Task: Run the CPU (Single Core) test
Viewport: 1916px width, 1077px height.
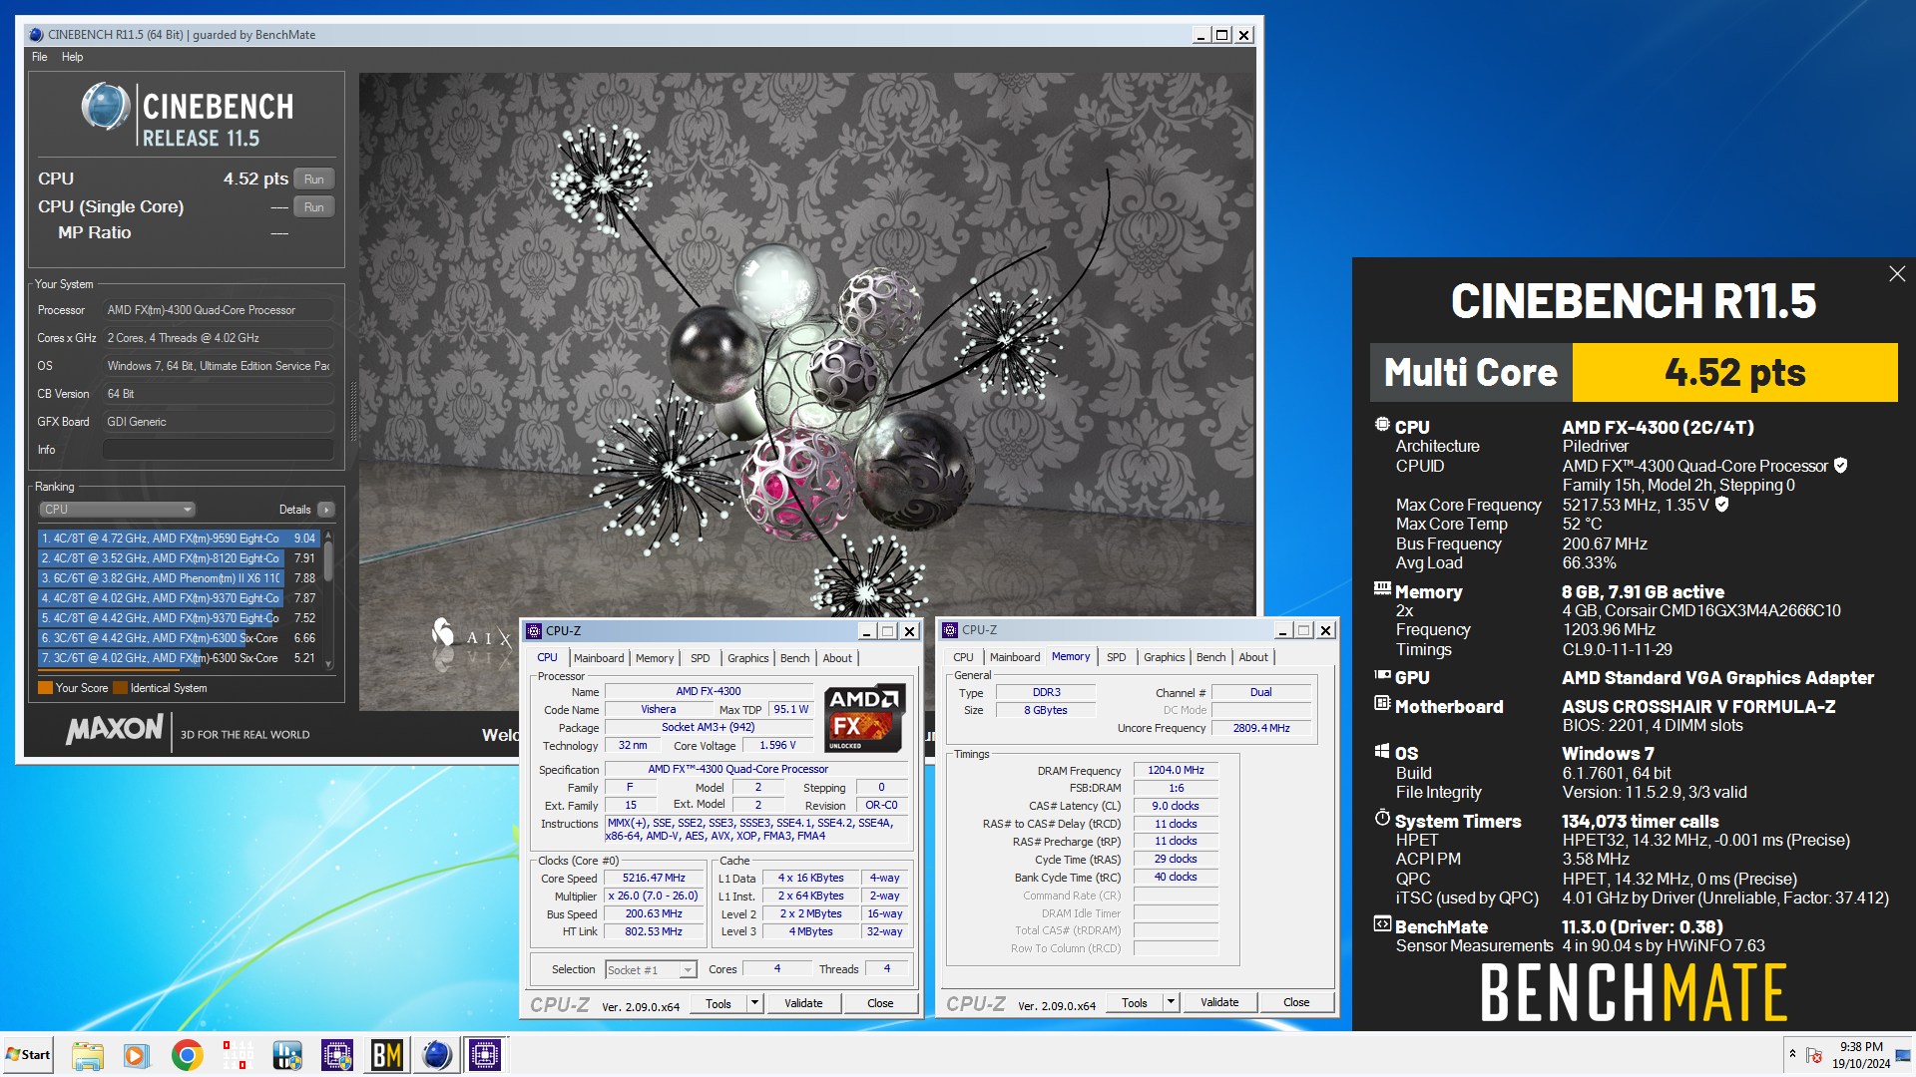Action: (x=314, y=207)
